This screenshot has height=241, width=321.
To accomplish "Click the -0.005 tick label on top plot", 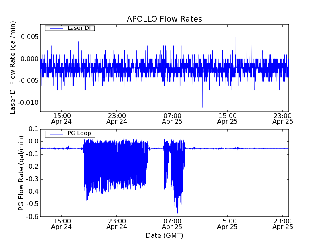I will (x=28, y=81).
